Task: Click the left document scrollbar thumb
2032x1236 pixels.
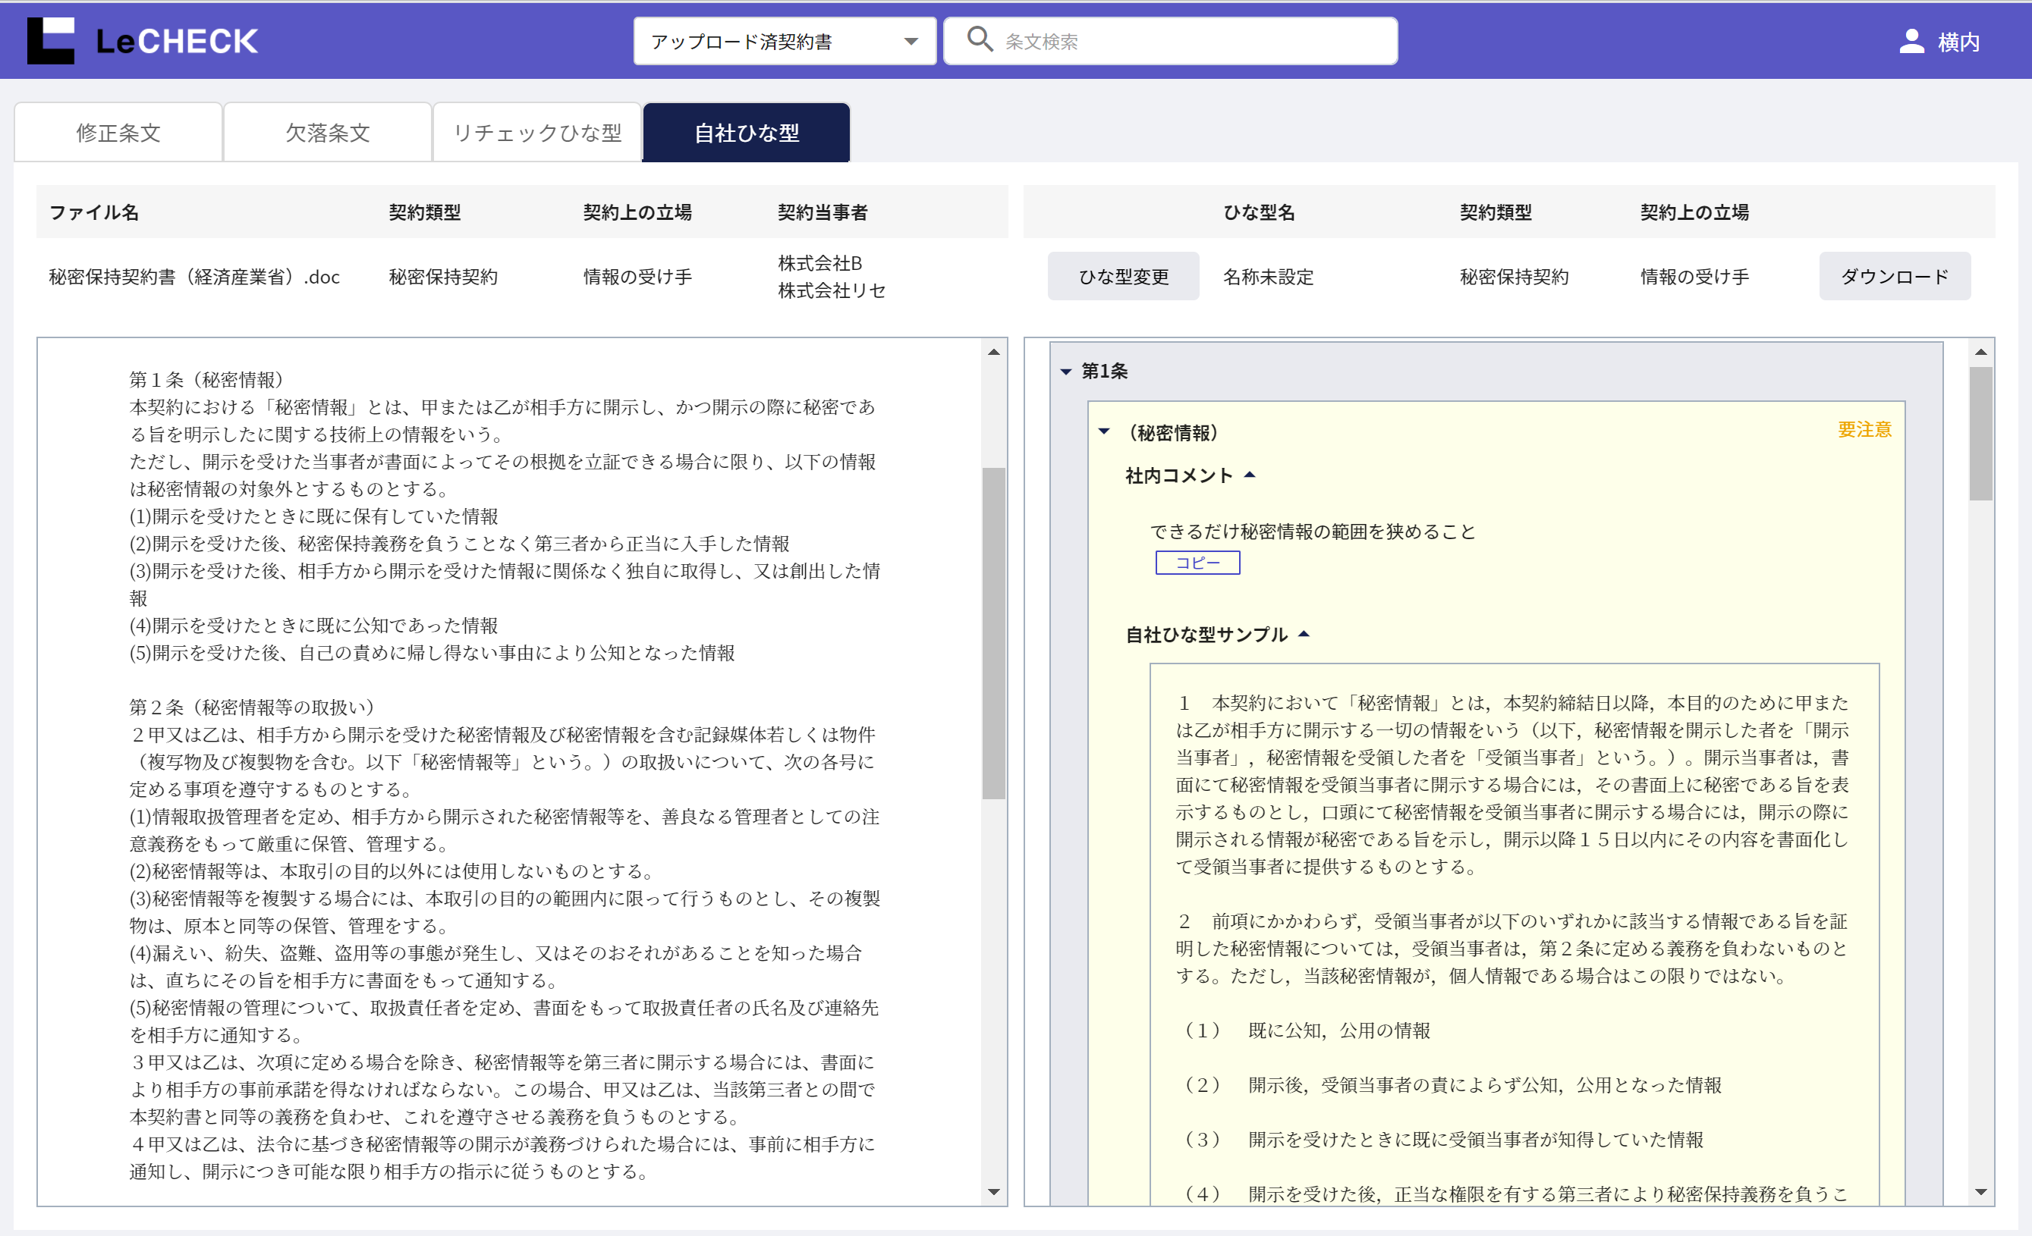Action: coord(993,633)
